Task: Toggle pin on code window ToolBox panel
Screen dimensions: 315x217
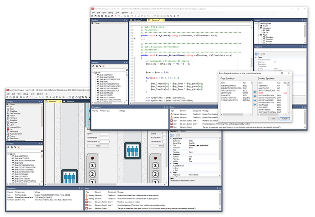Action: tap(124, 21)
